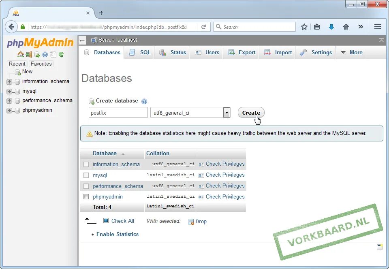This screenshot has height=269, width=389.
Task: Click the mysql database icon in tree
Action: click(17, 92)
